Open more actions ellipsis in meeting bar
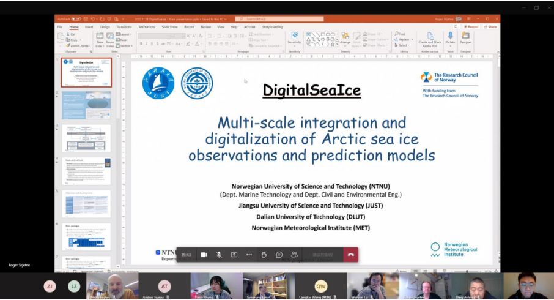The height and width of the screenshot is (300, 554). (249, 255)
